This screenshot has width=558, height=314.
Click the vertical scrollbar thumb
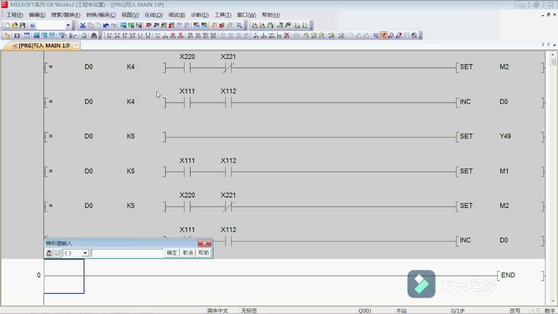tap(553, 62)
